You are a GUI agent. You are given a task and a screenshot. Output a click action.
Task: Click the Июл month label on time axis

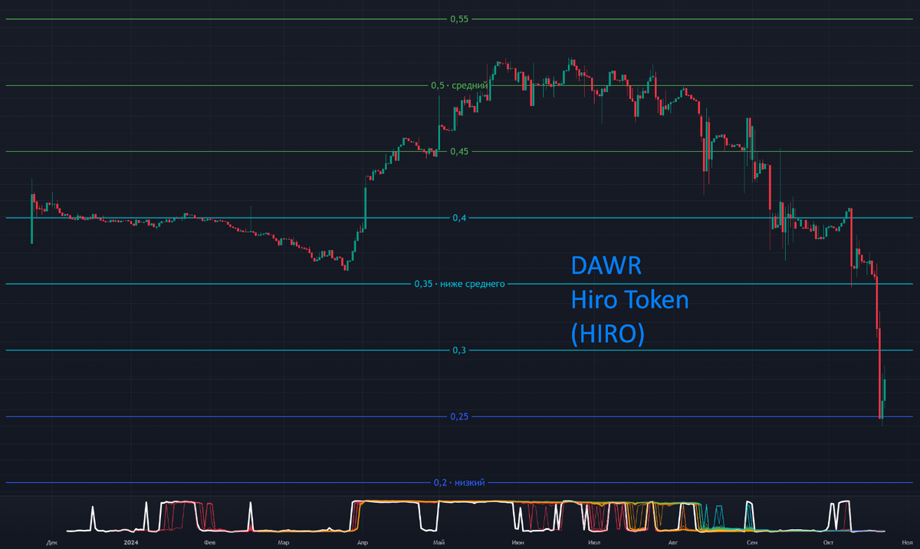pyautogui.click(x=594, y=542)
